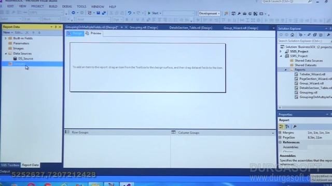Screen dimensions: 332x186
Task: Open the New dropdown in Report Data
Action: click(8, 33)
